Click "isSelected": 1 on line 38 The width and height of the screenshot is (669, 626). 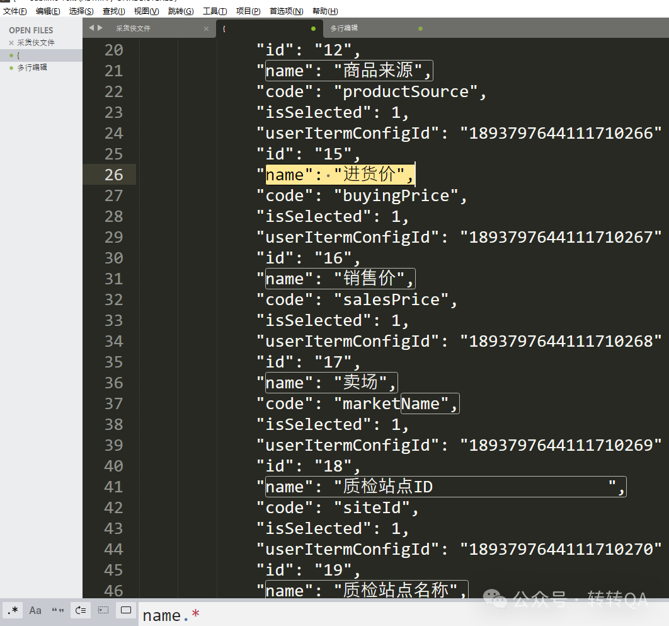[333, 424]
